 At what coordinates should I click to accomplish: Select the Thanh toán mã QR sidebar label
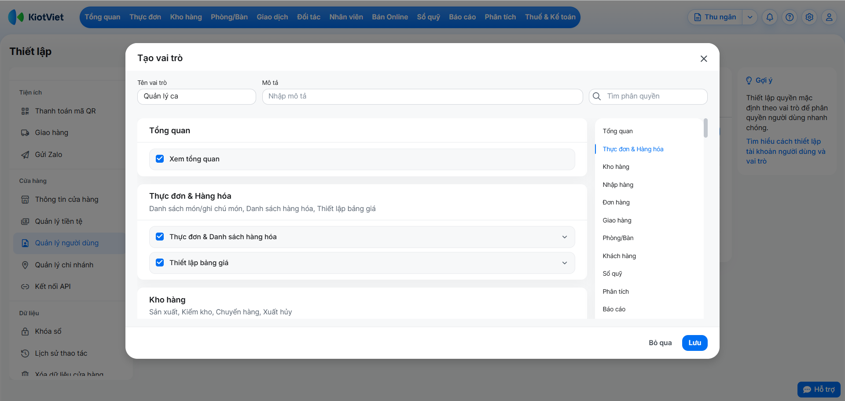coord(66,111)
